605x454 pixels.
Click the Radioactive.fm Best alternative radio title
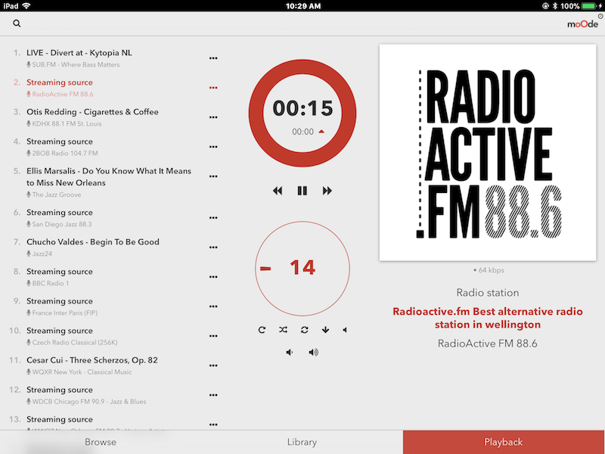(x=488, y=318)
